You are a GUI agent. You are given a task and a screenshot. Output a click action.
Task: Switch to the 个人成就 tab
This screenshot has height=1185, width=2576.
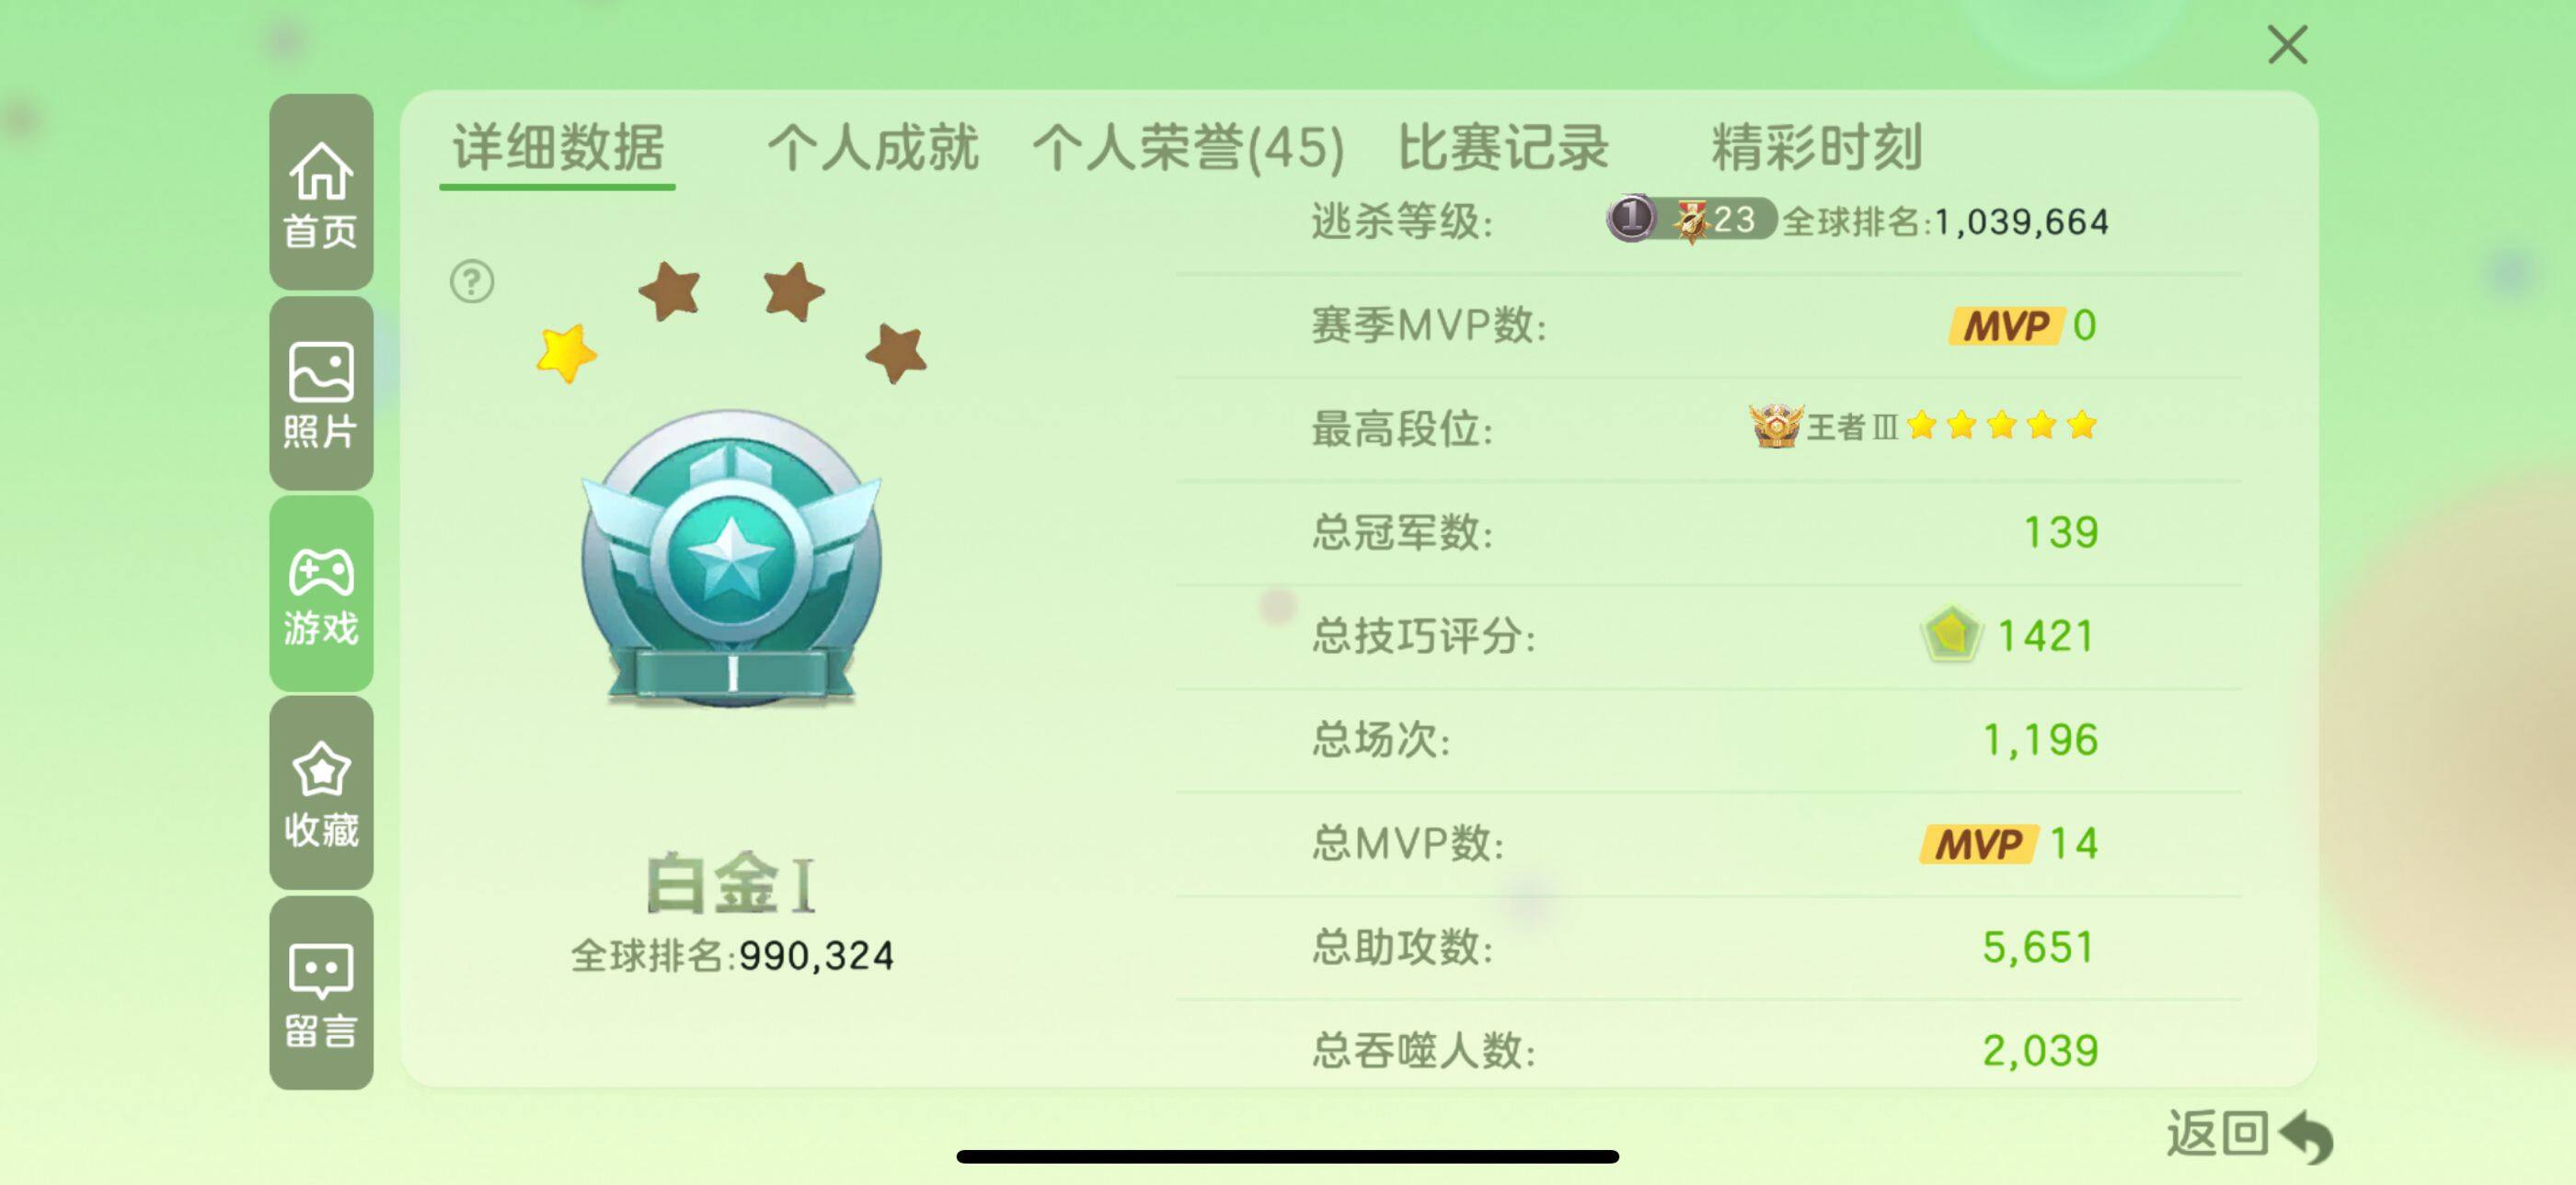pyautogui.click(x=873, y=148)
